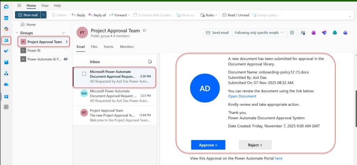Click the Send email button

coord(217,32)
